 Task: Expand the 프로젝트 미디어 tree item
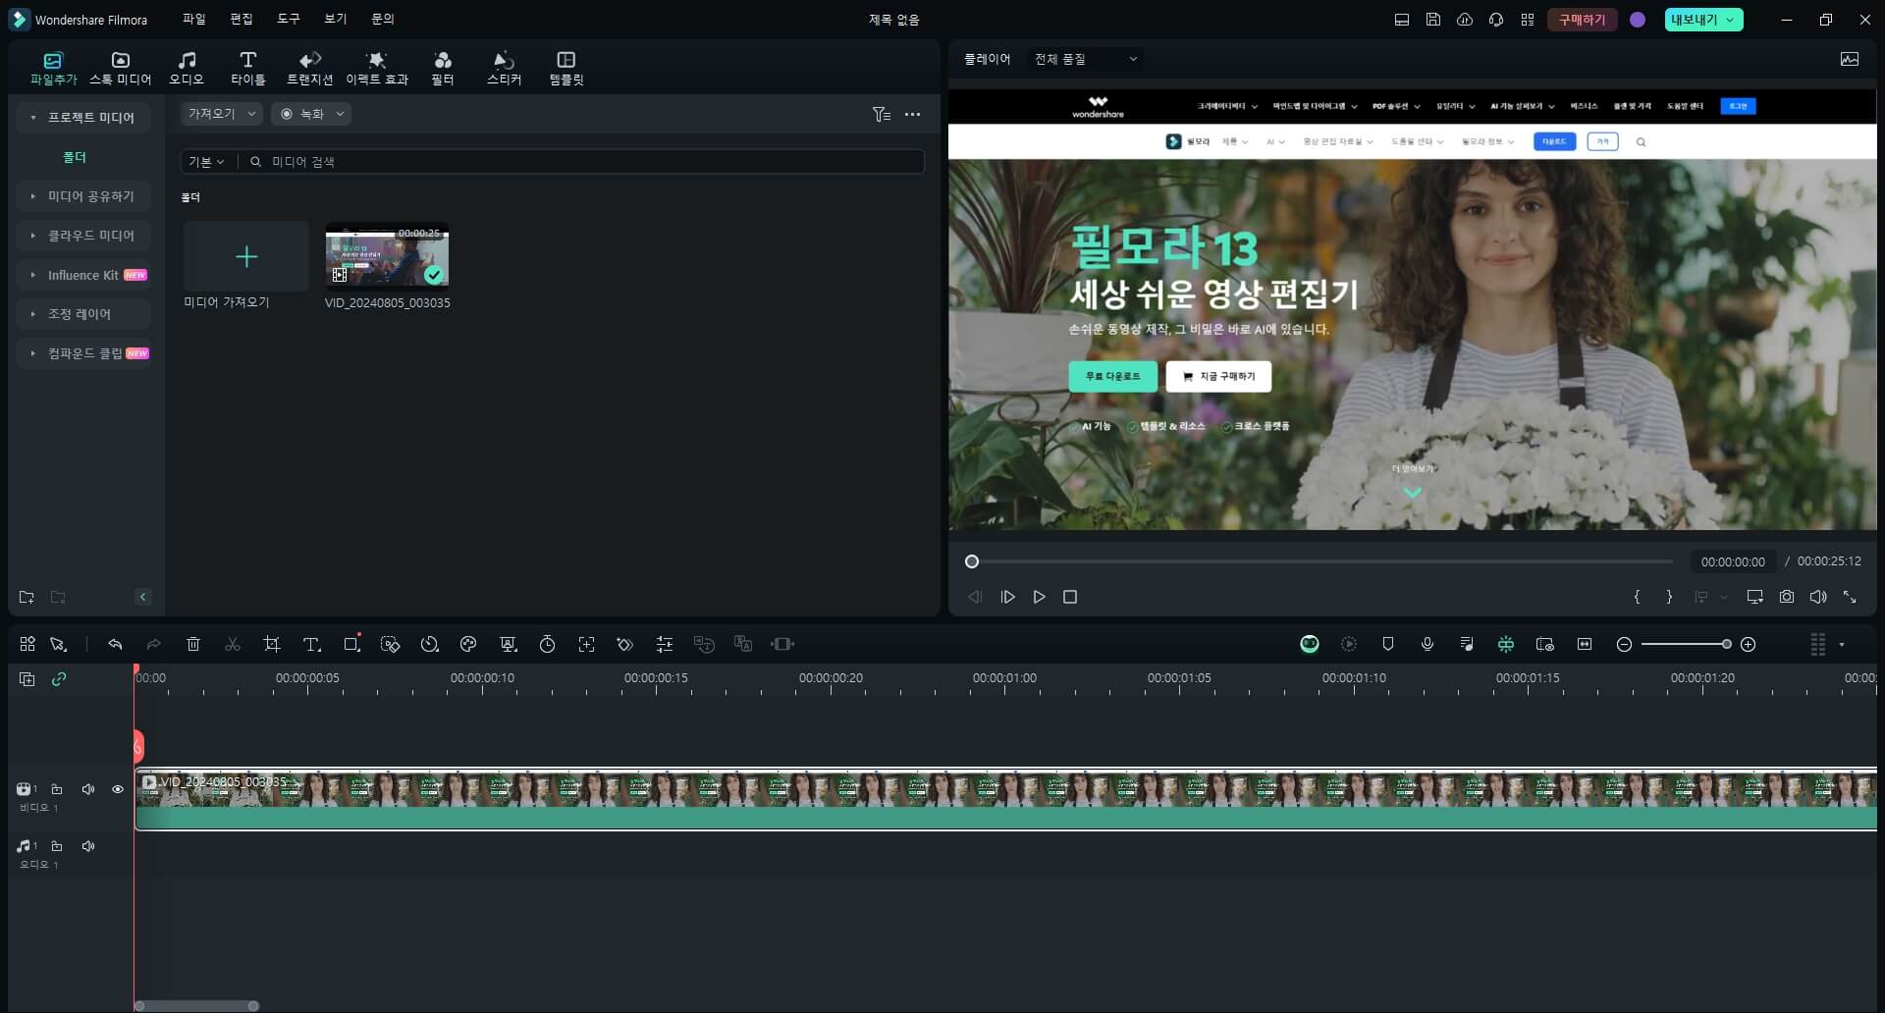83,118
